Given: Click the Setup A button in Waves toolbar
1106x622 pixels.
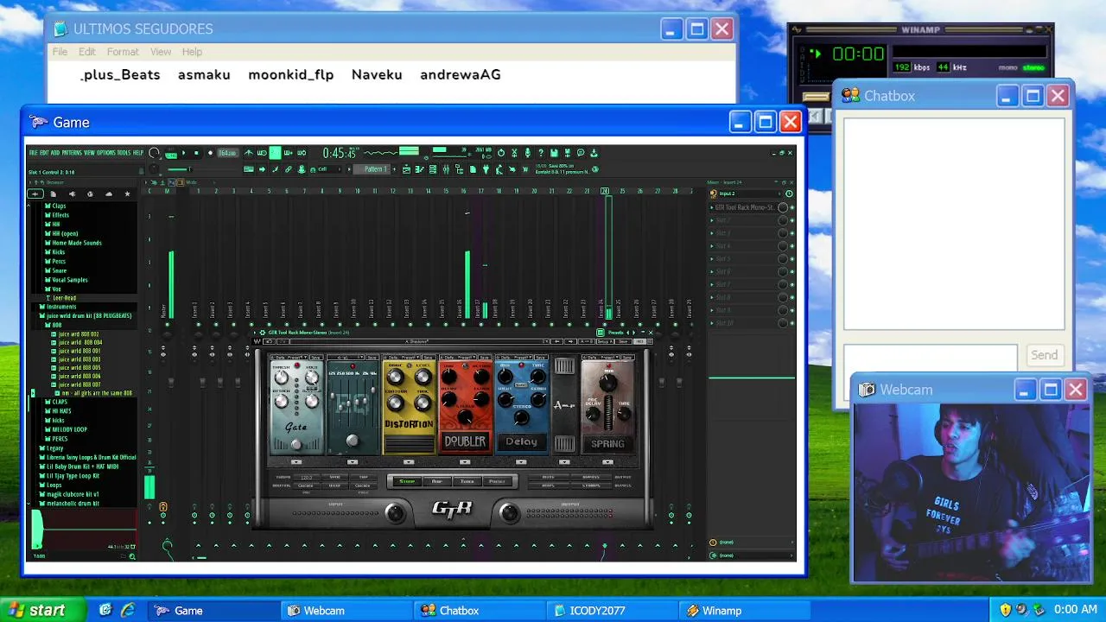Looking at the screenshot, I should (605, 341).
